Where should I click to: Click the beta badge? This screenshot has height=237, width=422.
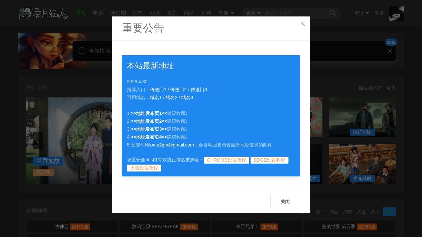[391, 42]
